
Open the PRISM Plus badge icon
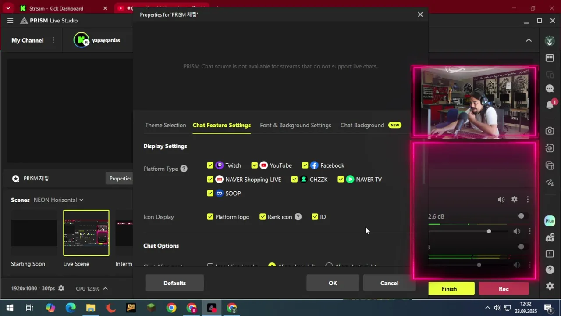[x=550, y=221]
